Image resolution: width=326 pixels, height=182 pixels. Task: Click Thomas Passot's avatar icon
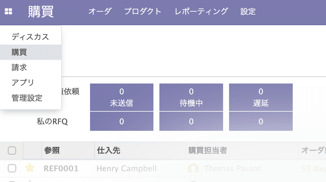pos(193,168)
